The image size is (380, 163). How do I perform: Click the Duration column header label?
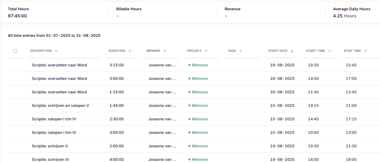click(117, 51)
